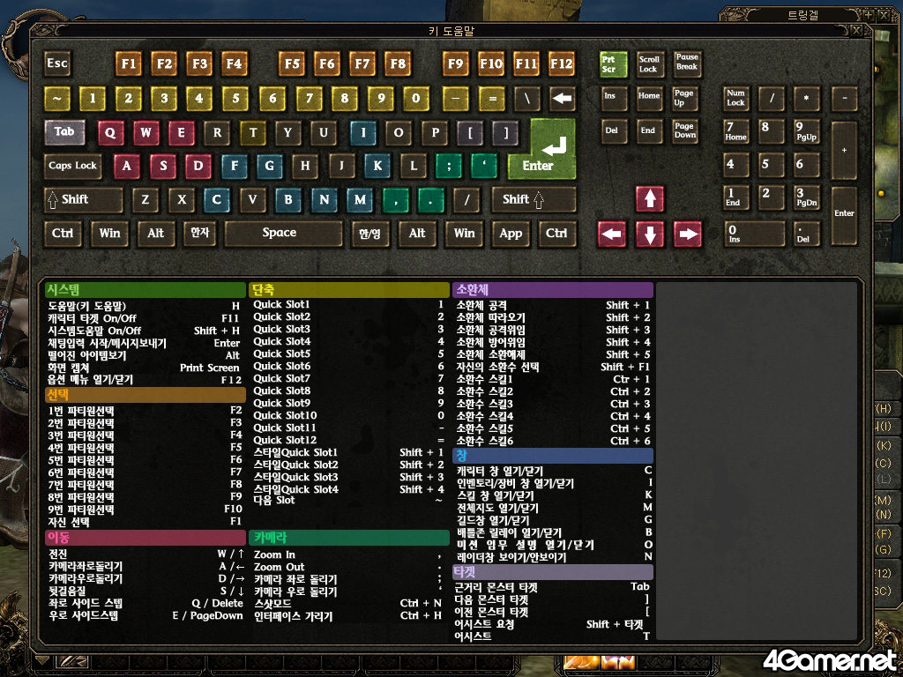903x677 pixels.
Task: Click the yellow number 5 key
Action: (235, 99)
